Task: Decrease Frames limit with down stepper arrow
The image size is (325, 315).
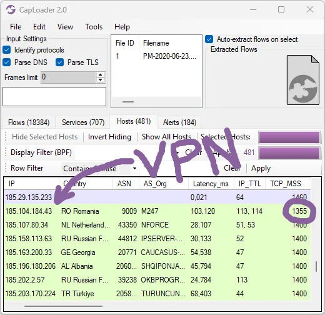Action: click(x=101, y=80)
